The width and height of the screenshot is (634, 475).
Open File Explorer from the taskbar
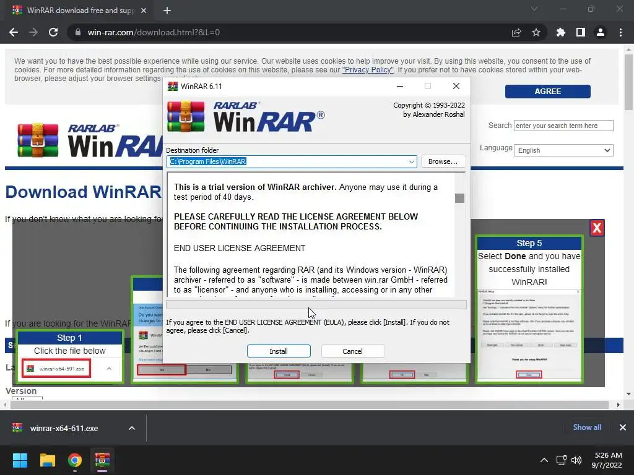coord(47,460)
